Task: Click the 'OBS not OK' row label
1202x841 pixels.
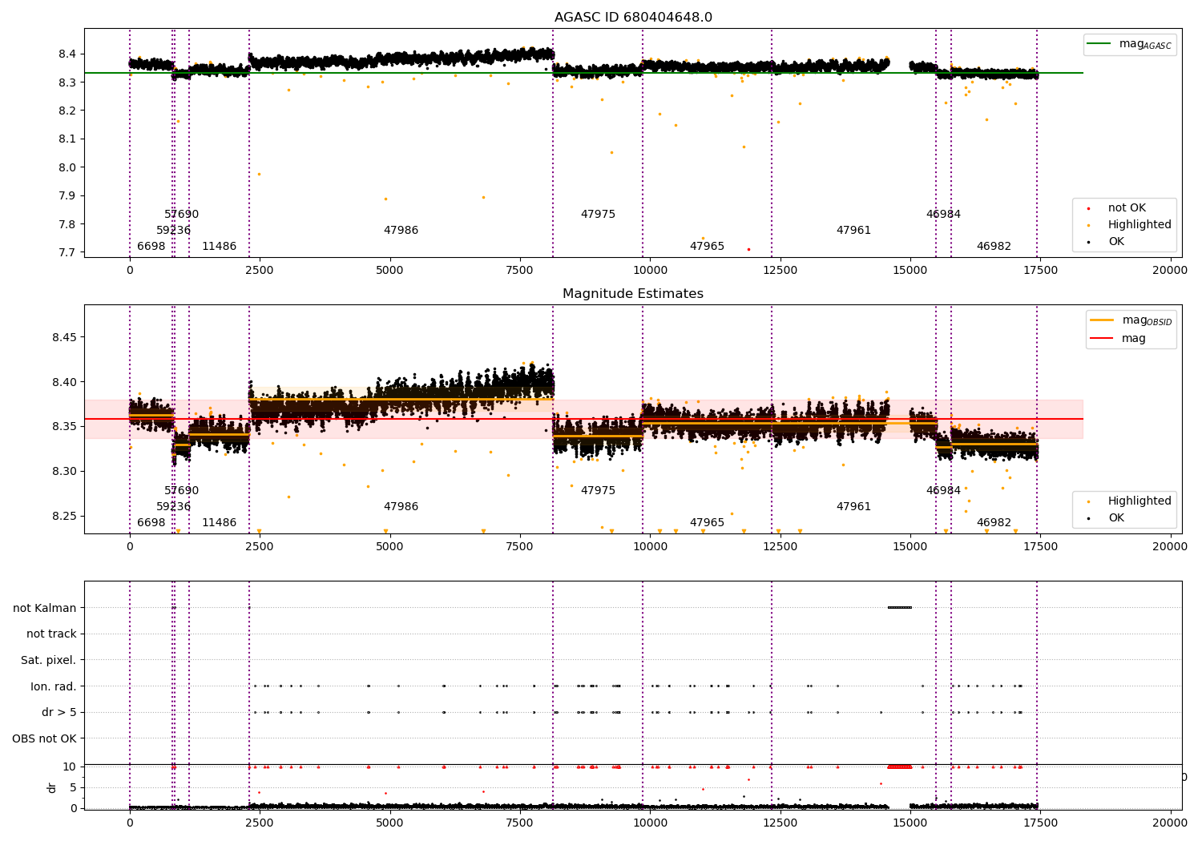Action: pyautogui.click(x=45, y=738)
